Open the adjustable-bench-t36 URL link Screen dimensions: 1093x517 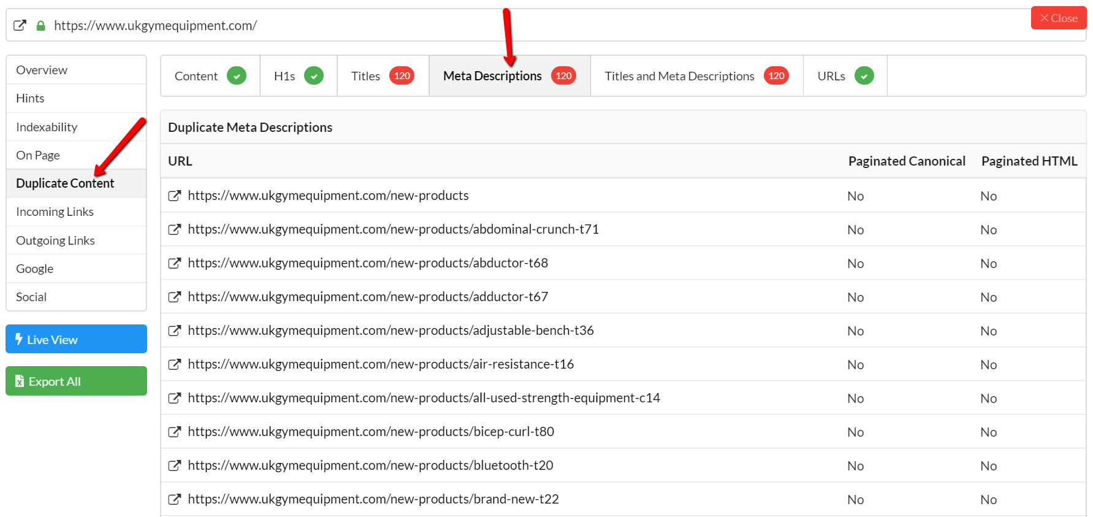390,331
